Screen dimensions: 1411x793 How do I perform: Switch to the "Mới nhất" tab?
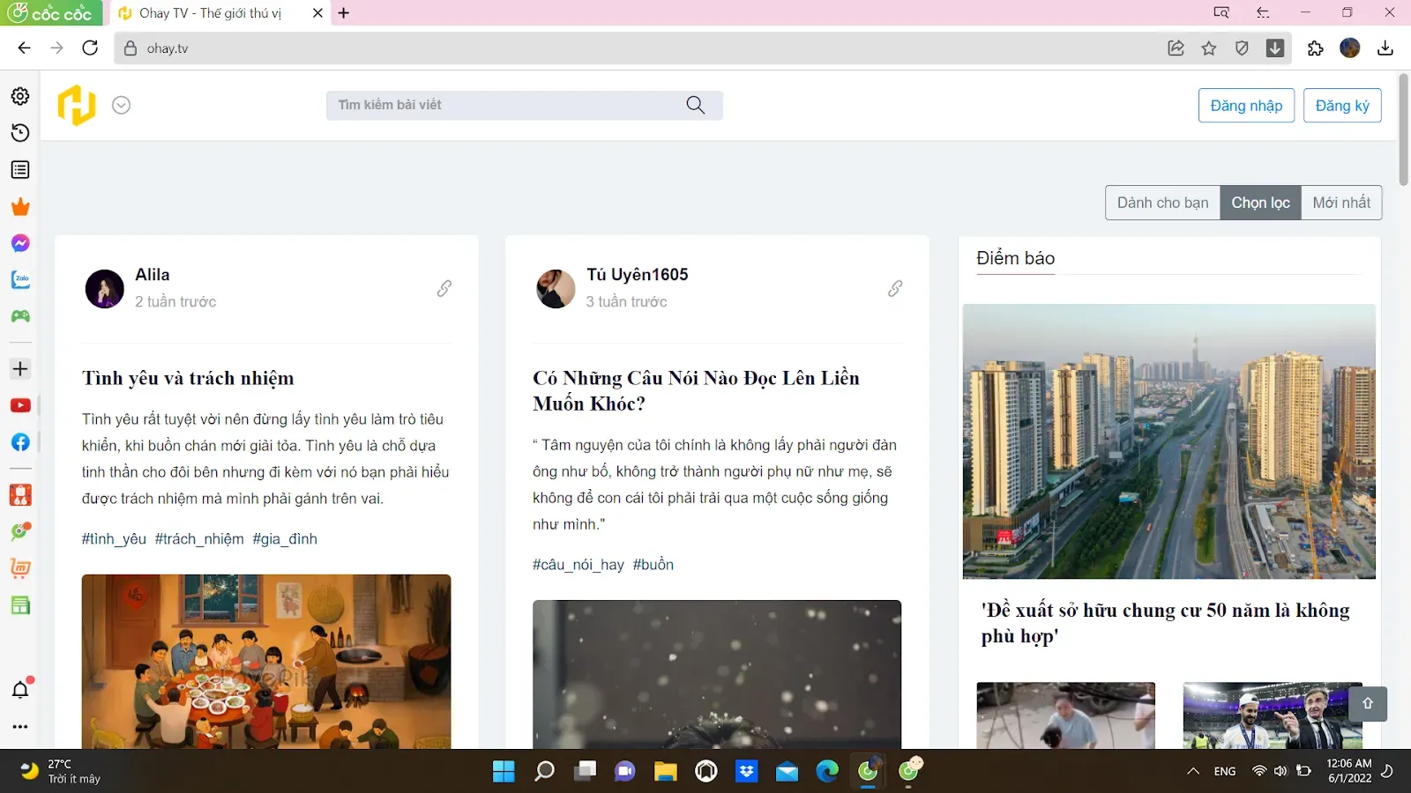(1341, 202)
